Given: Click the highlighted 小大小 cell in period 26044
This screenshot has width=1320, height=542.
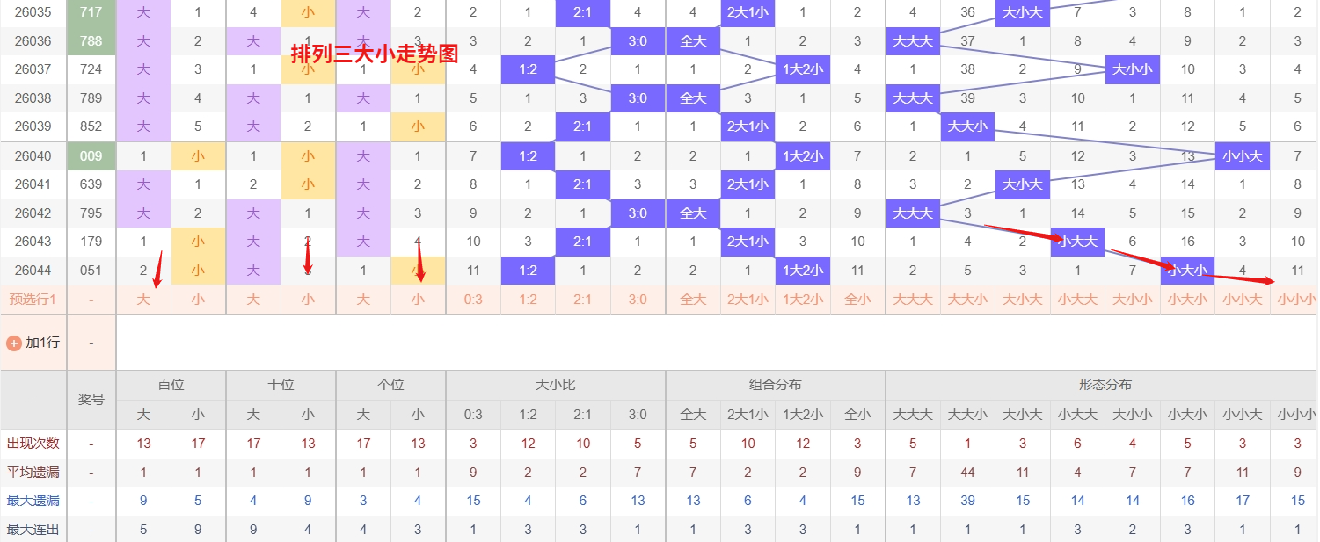Looking at the screenshot, I should 1187,271.
